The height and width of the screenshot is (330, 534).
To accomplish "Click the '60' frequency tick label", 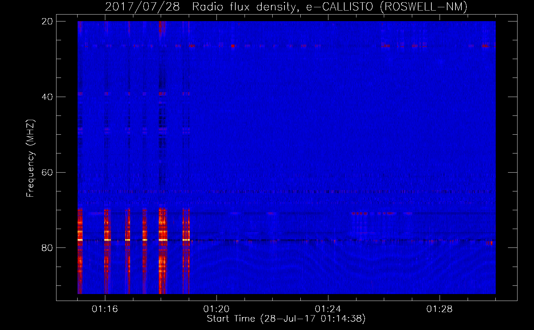I will (48, 173).
